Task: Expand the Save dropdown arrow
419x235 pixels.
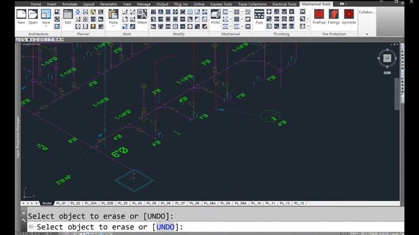Action: (46, 26)
